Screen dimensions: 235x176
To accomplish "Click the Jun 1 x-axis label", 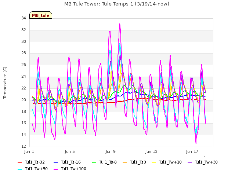I will pyautogui.click(x=29, y=151).
